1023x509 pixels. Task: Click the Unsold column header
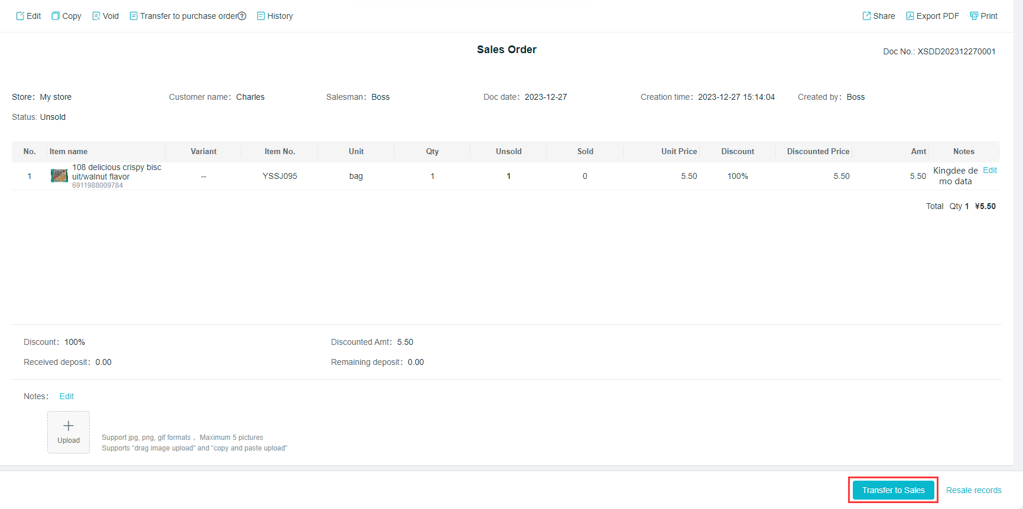[x=508, y=152]
